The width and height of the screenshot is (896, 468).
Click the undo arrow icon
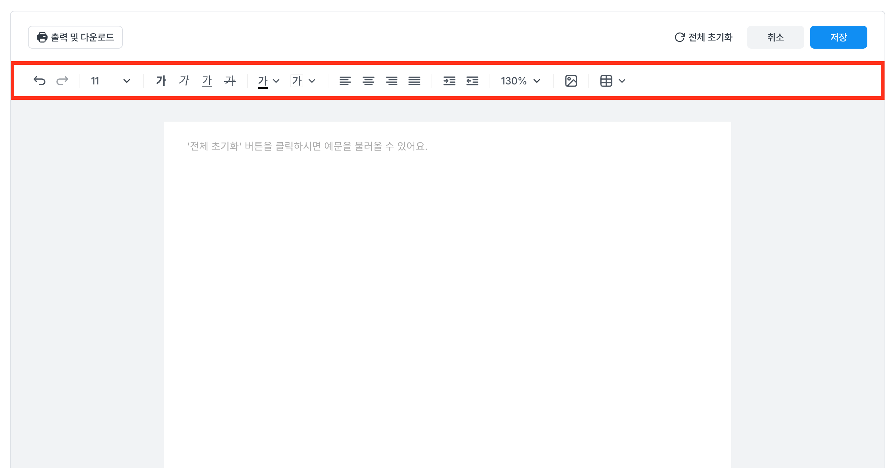pyautogui.click(x=39, y=81)
